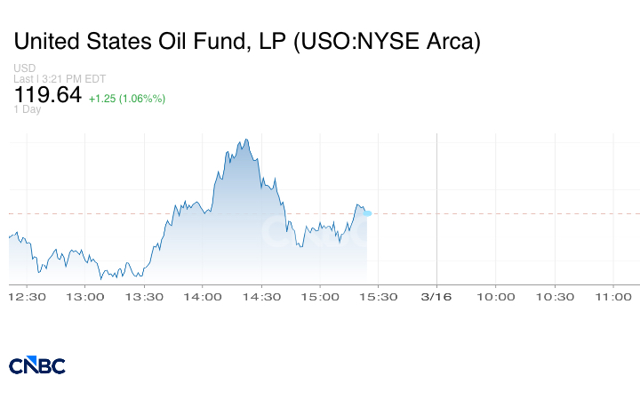Click the CNBC logo
This screenshot has height=400, width=640.
coord(36,364)
